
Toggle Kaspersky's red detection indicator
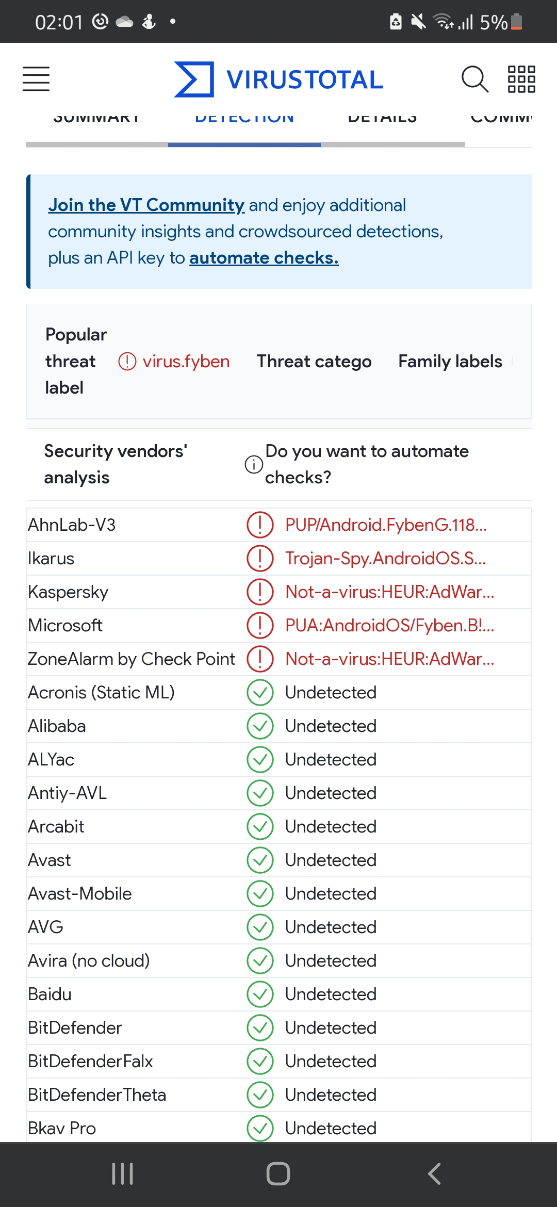260,592
